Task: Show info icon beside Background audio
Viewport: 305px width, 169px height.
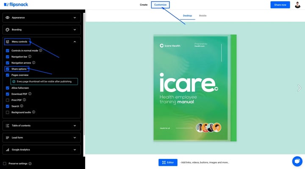Action: click(x=33, y=112)
